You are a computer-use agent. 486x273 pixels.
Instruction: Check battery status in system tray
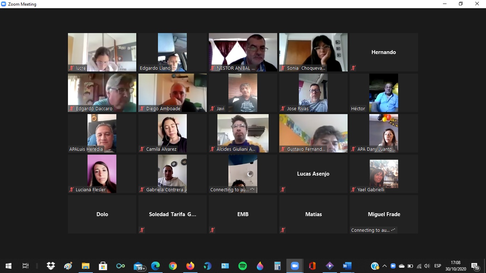pos(410,266)
